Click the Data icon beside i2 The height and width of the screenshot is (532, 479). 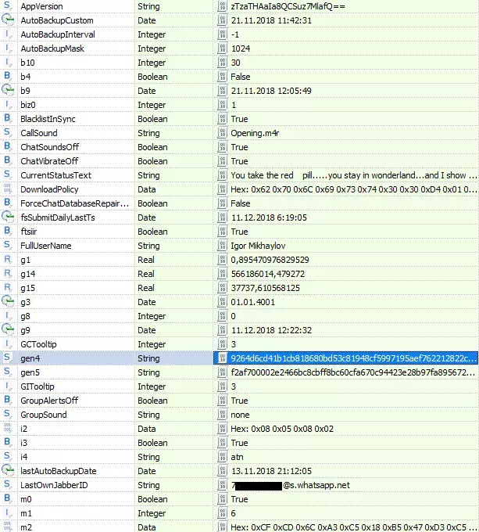coord(8,429)
